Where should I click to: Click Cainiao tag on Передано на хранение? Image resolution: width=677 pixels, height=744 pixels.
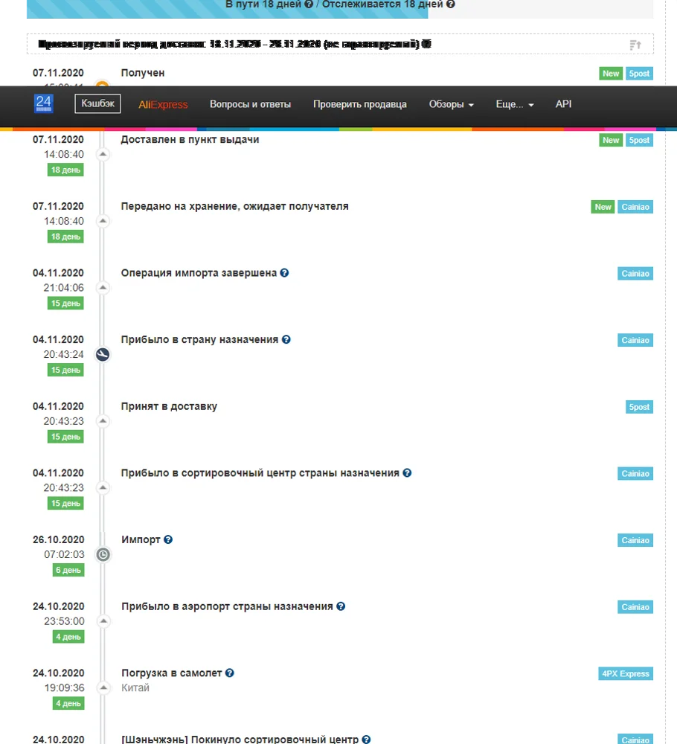tap(635, 207)
